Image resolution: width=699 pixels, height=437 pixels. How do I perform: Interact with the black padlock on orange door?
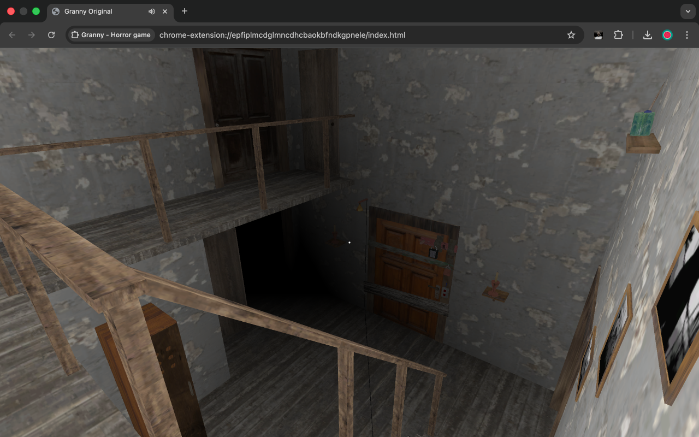coord(433,252)
